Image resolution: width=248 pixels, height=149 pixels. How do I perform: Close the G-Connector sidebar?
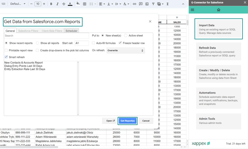[x=245, y=2]
